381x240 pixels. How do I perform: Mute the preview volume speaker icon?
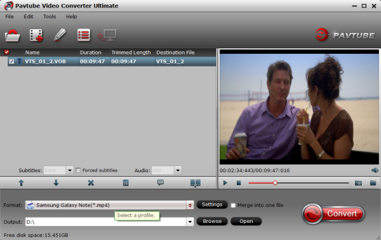(375, 170)
